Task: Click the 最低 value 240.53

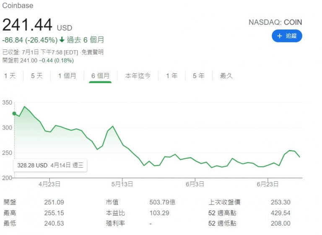Action: click(x=54, y=223)
